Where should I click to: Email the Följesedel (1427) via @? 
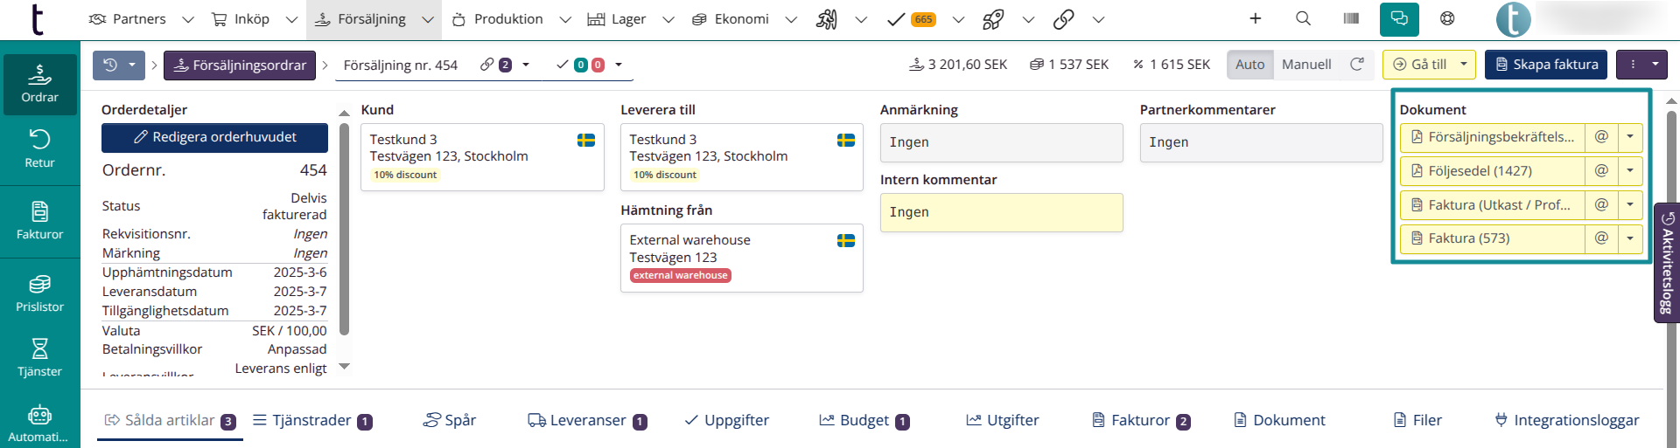click(1601, 171)
